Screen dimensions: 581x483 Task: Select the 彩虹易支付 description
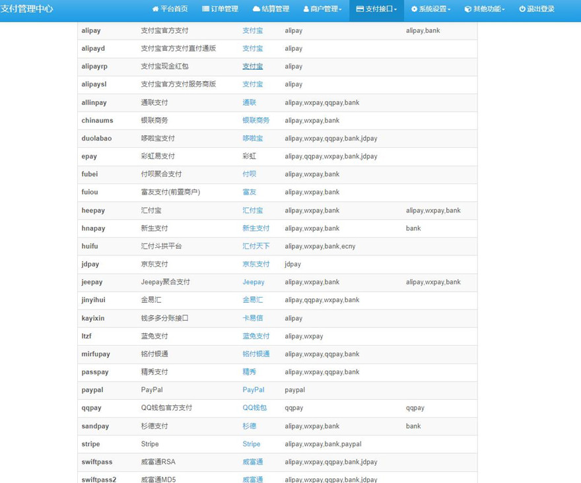[158, 156]
